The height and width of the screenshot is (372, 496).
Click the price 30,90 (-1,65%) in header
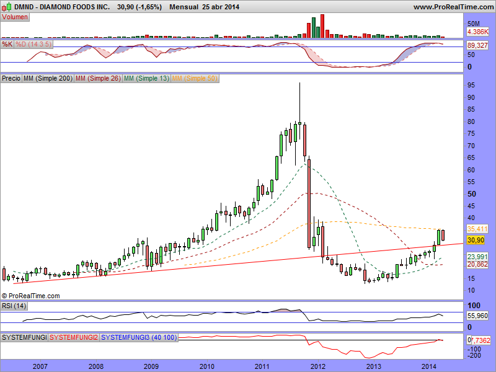(139, 7)
